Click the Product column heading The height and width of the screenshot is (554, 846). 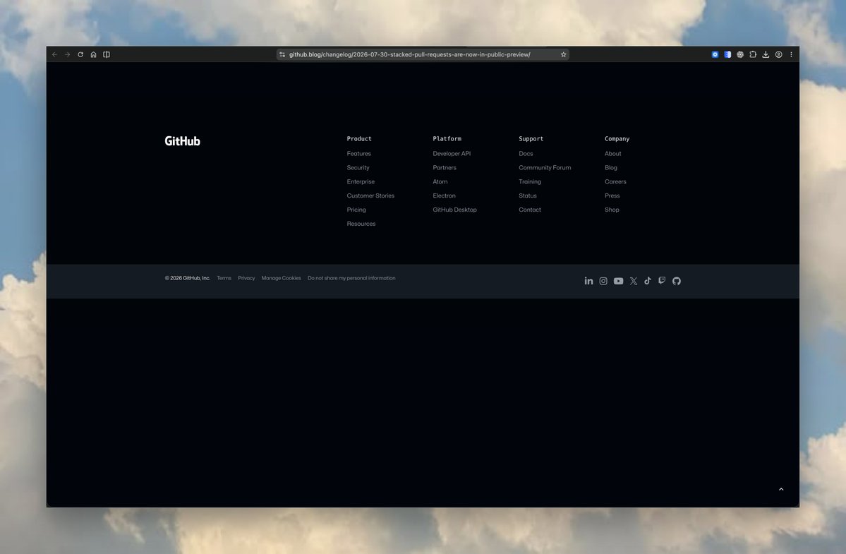point(359,138)
